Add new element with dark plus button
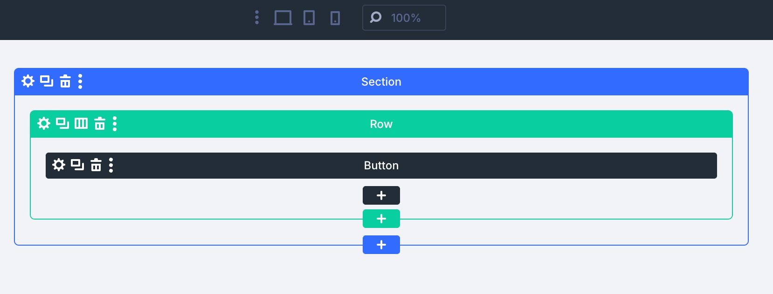Screen dimensions: 773x294 (381, 195)
